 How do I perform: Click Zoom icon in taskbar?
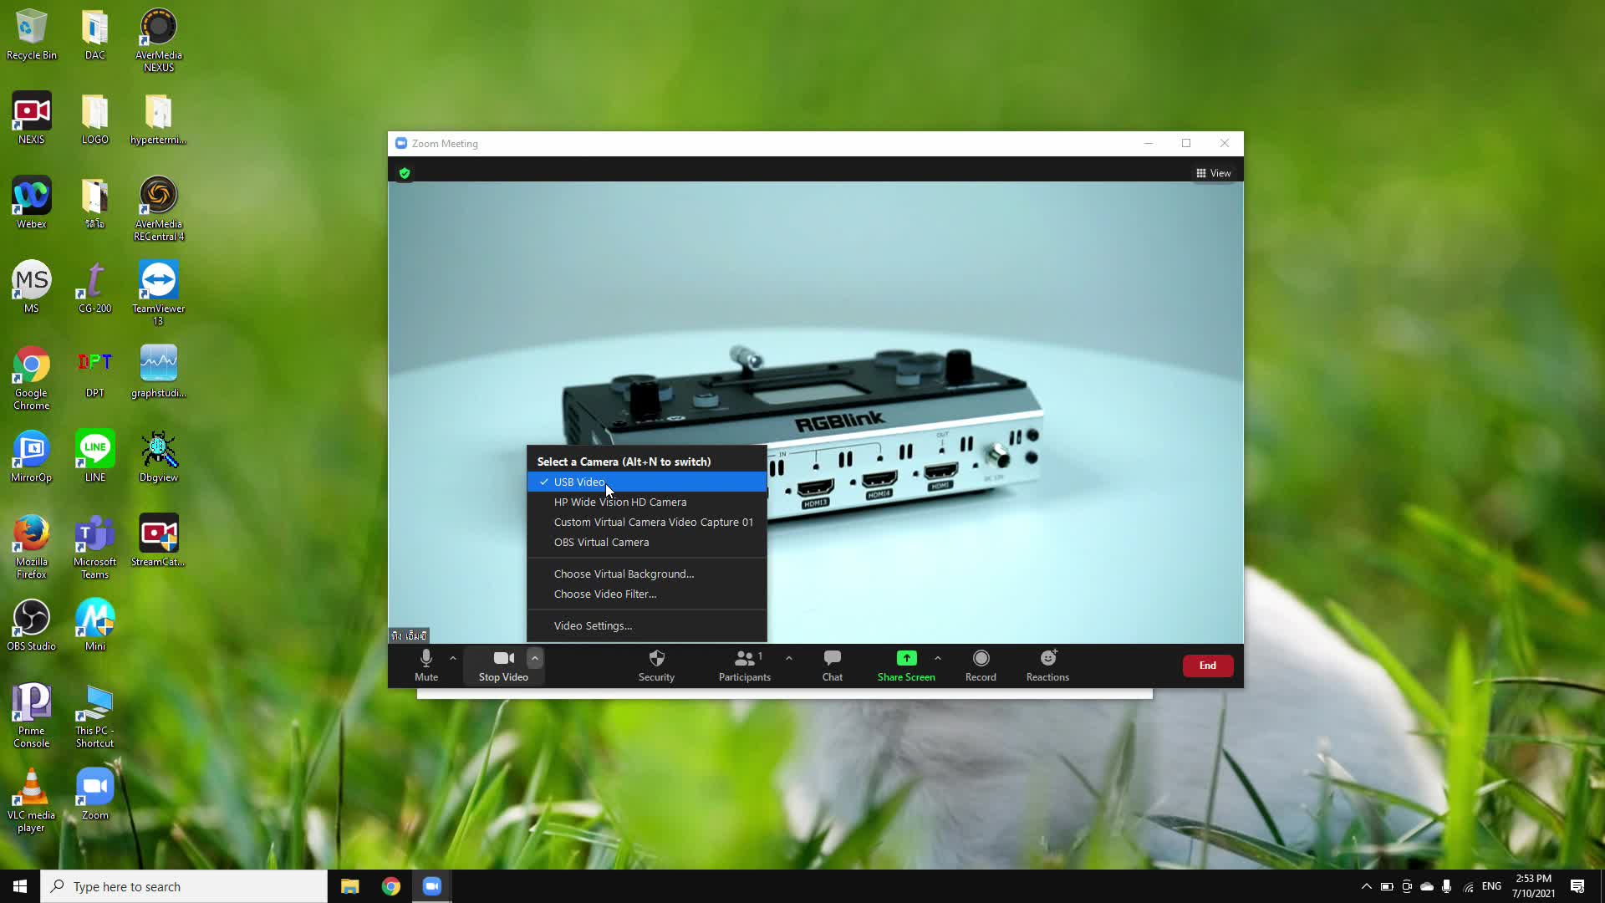point(432,886)
